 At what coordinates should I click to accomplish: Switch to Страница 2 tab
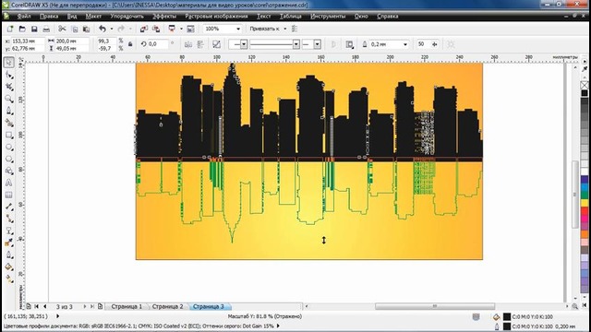click(x=167, y=306)
